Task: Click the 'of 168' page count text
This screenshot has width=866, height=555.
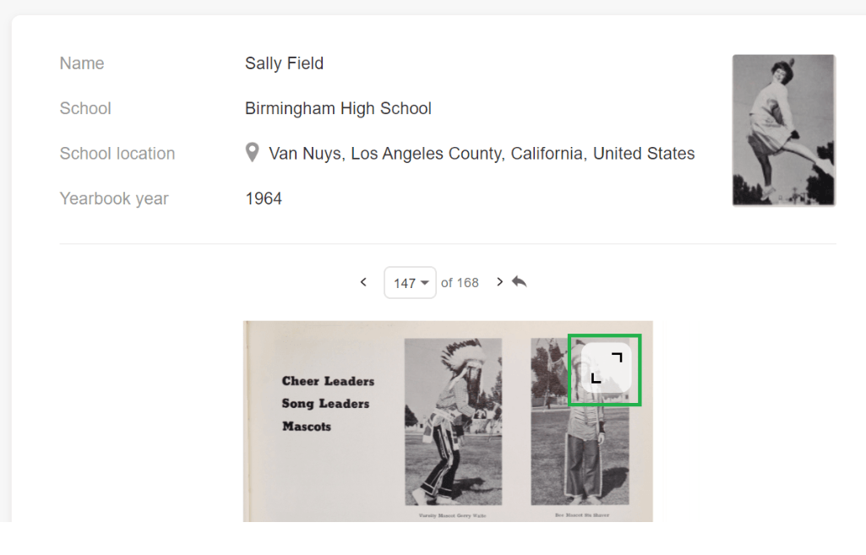Action: 460,283
